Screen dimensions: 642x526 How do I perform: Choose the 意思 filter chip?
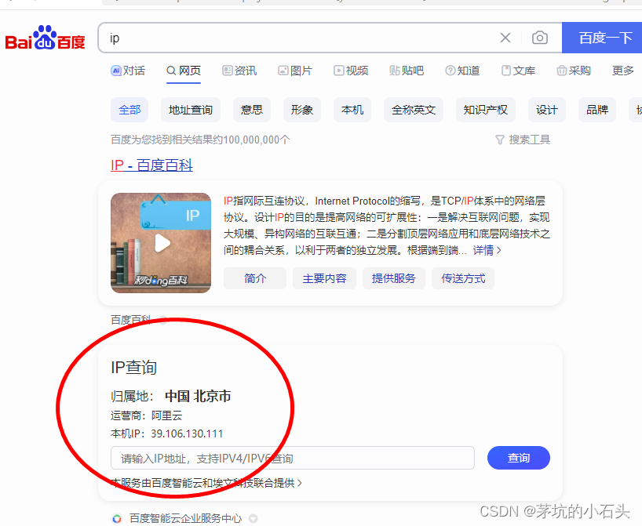(252, 110)
